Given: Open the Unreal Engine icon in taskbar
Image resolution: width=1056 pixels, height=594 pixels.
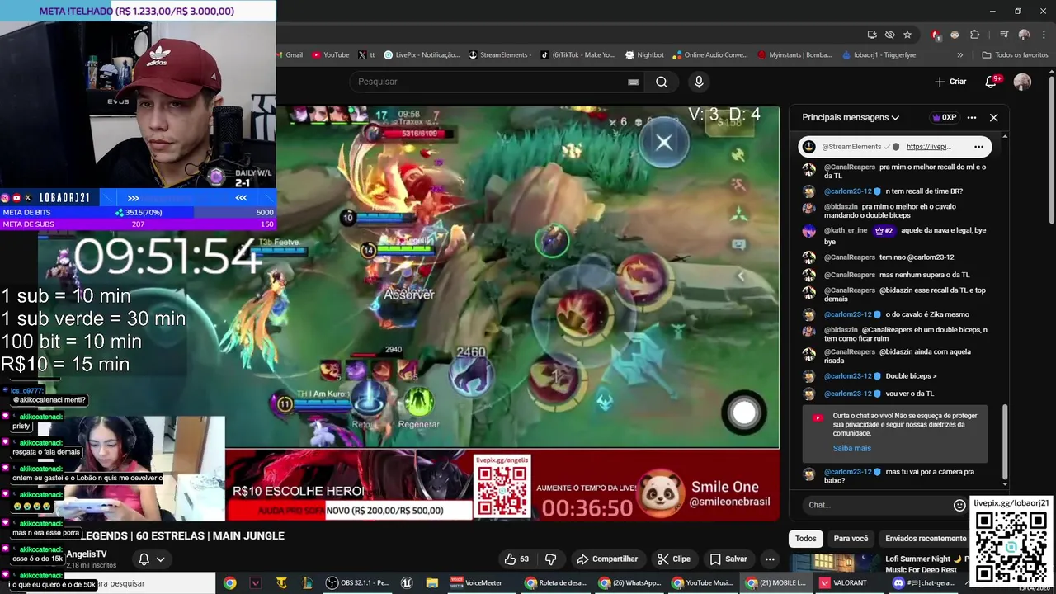Looking at the screenshot, I should pyautogui.click(x=407, y=582).
